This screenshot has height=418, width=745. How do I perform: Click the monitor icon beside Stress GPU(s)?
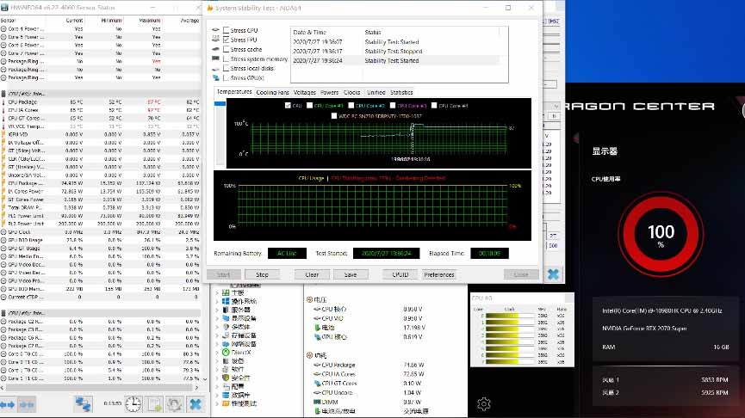click(215, 77)
